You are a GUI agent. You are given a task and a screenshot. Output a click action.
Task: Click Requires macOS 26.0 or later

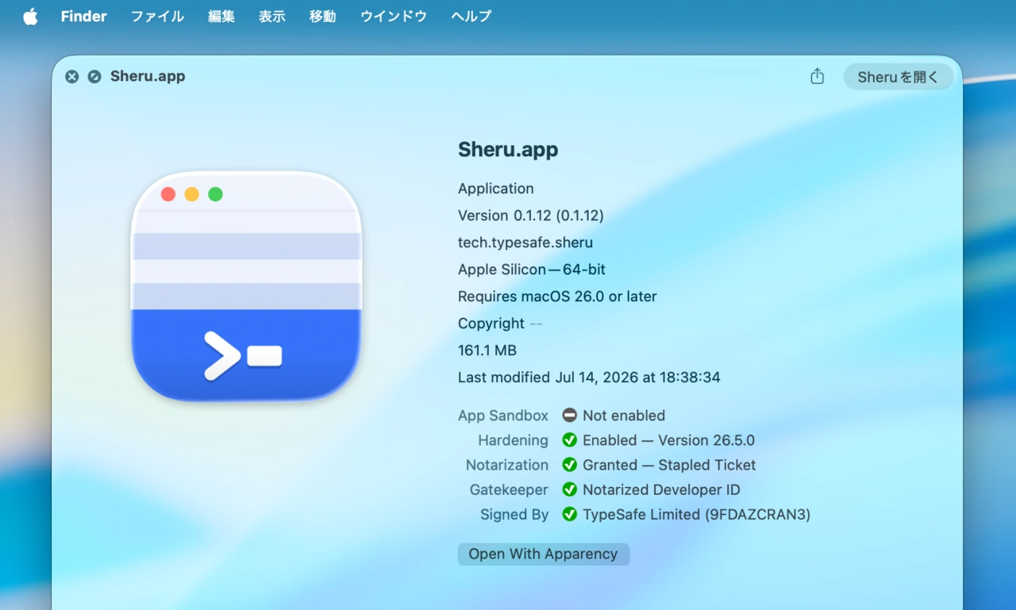point(557,296)
